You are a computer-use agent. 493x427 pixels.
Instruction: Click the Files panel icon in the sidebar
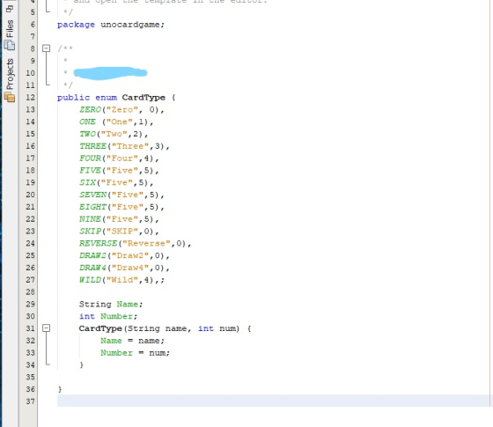[10, 45]
